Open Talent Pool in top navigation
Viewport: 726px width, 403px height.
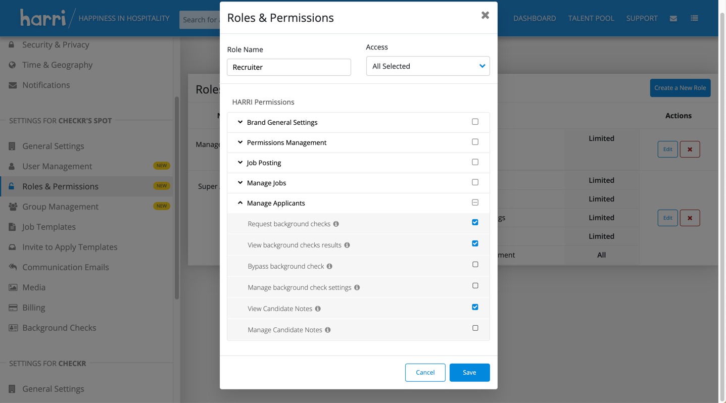pos(591,18)
